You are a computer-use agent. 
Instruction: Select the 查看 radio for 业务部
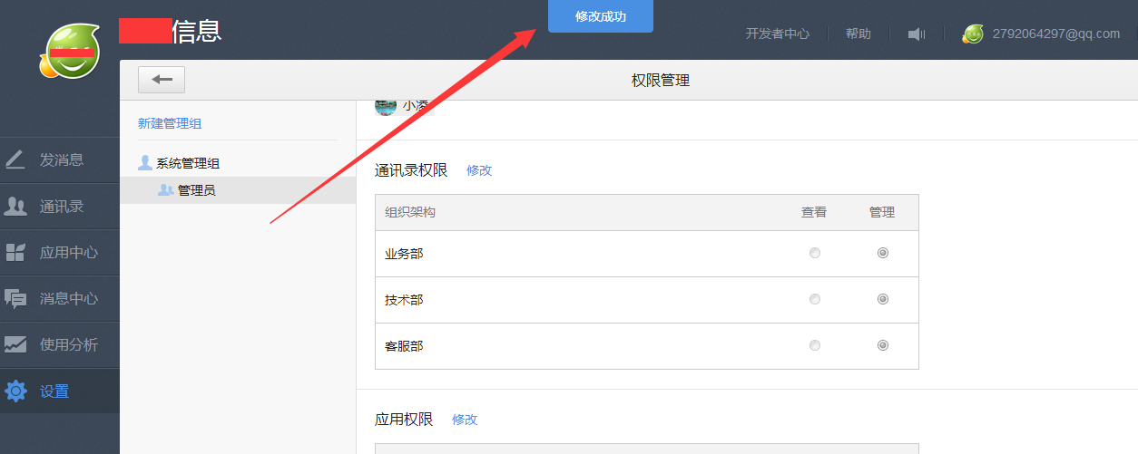[x=815, y=254]
